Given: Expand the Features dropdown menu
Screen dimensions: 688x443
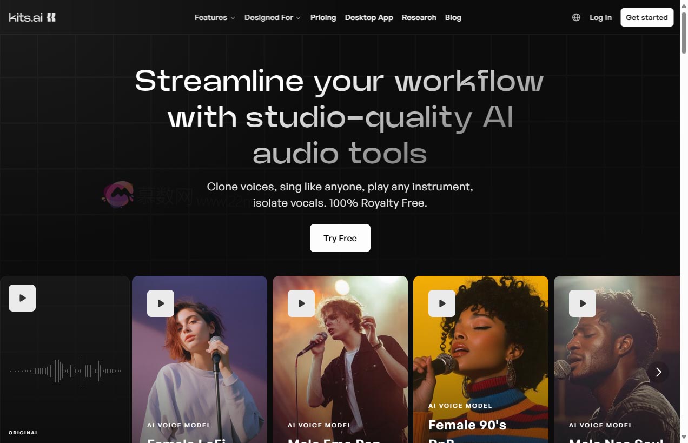Looking at the screenshot, I should point(215,17).
